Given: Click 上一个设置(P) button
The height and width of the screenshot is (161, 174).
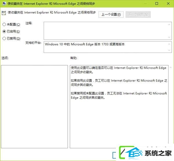Looking at the screenshot, I should tap(111, 15).
